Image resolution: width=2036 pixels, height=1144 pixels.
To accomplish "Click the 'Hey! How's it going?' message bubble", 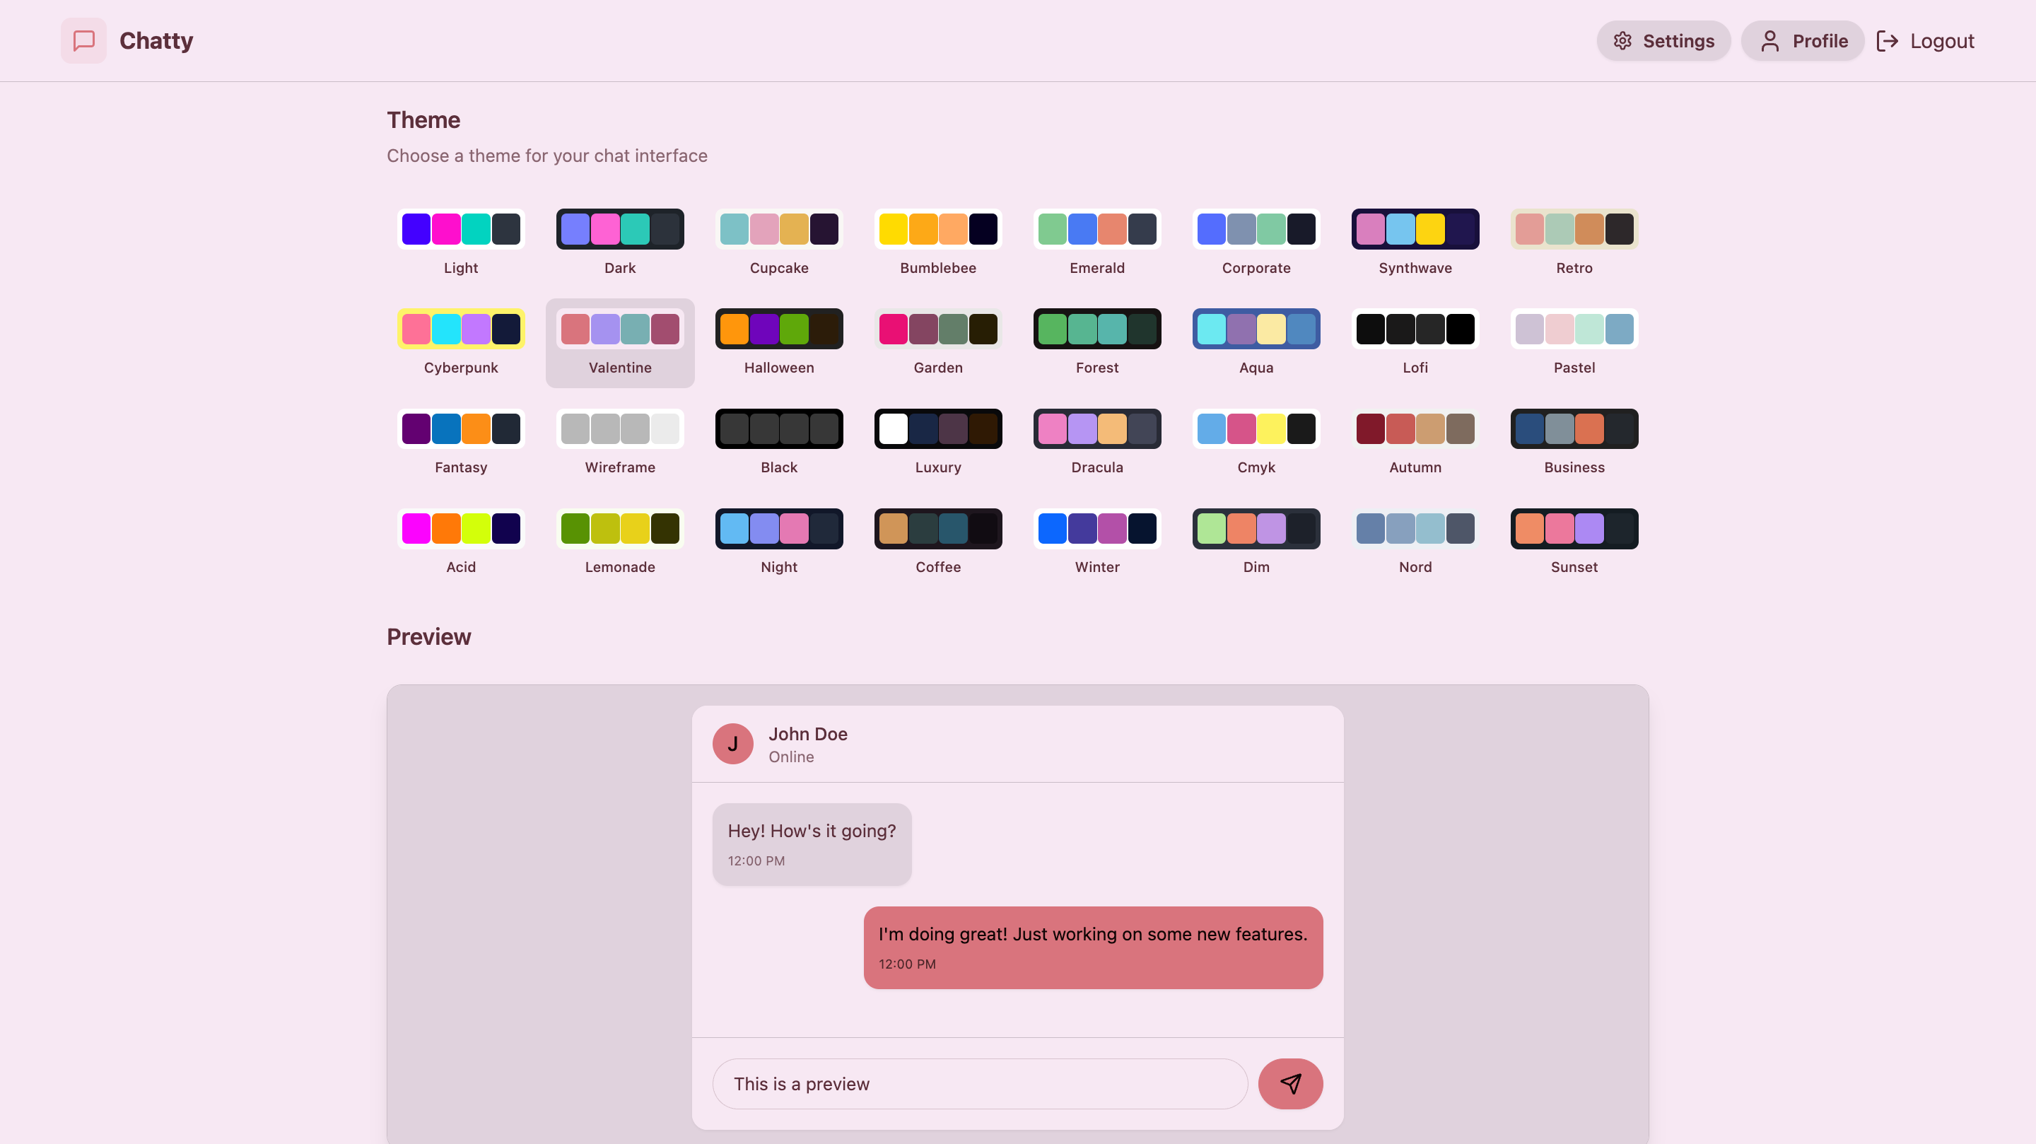I will click(x=812, y=844).
